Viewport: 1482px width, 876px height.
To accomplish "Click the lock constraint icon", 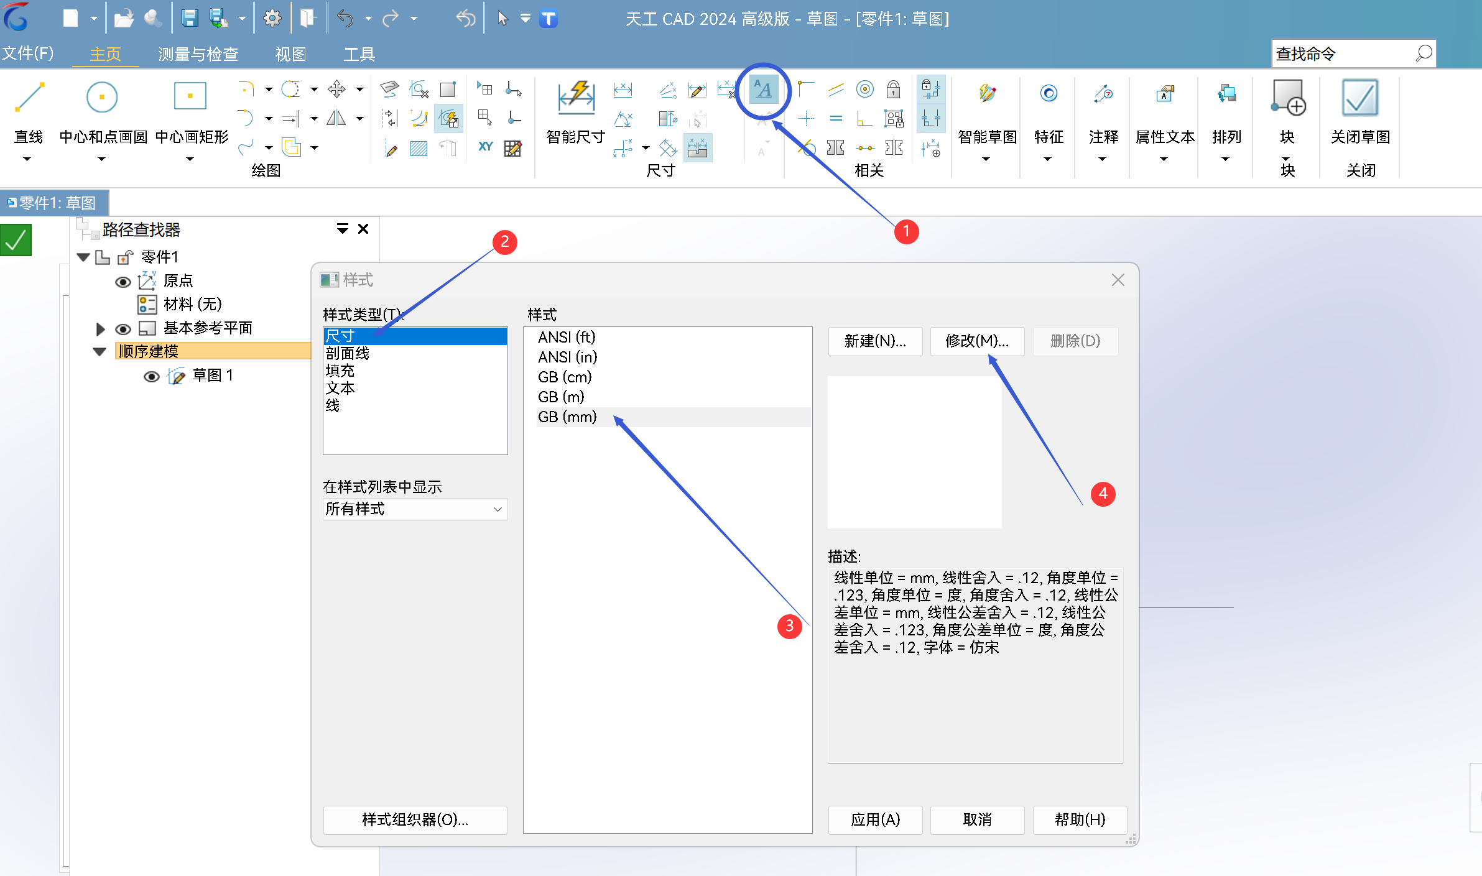I will 893,90.
